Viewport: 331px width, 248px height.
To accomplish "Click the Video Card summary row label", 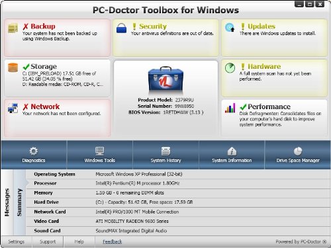I will pos(46,222).
